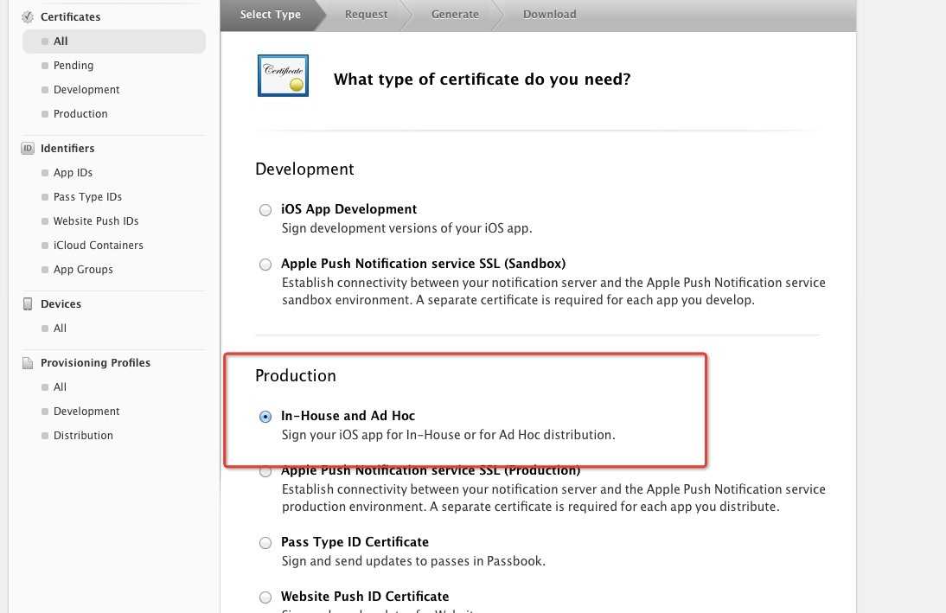Open Production certificates
The height and width of the screenshot is (613, 946).
coord(80,113)
